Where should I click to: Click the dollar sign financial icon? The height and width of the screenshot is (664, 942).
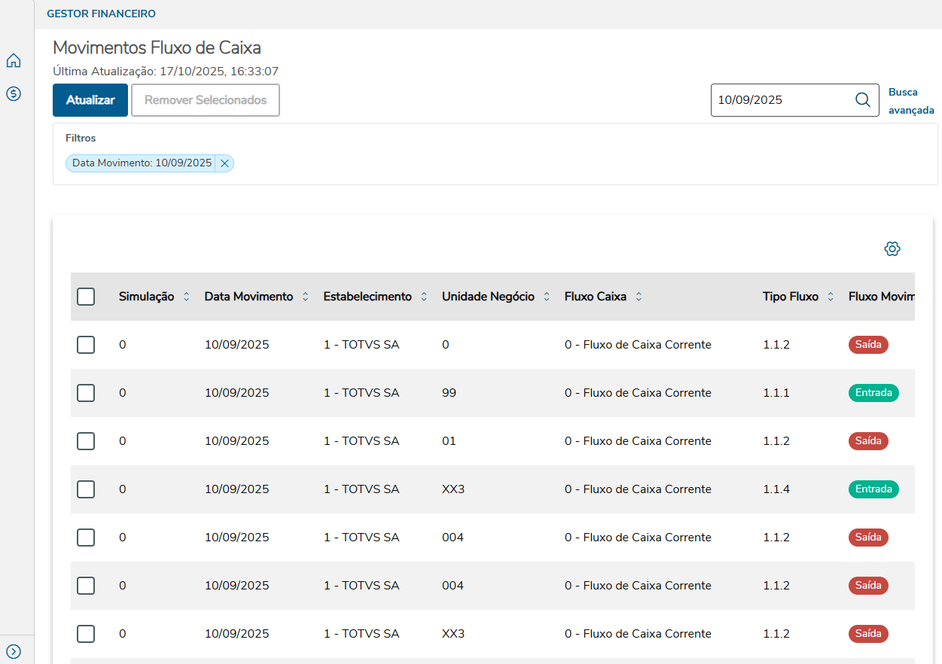coord(14,94)
